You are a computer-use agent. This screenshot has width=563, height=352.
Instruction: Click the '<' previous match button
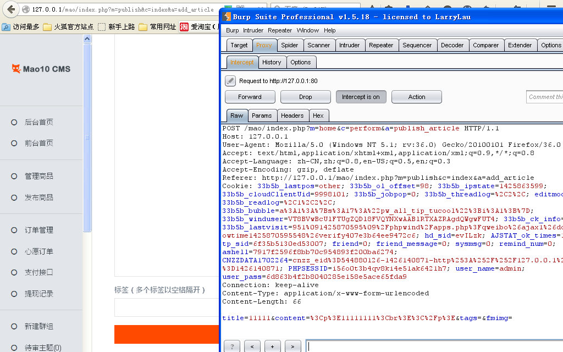click(x=252, y=346)
